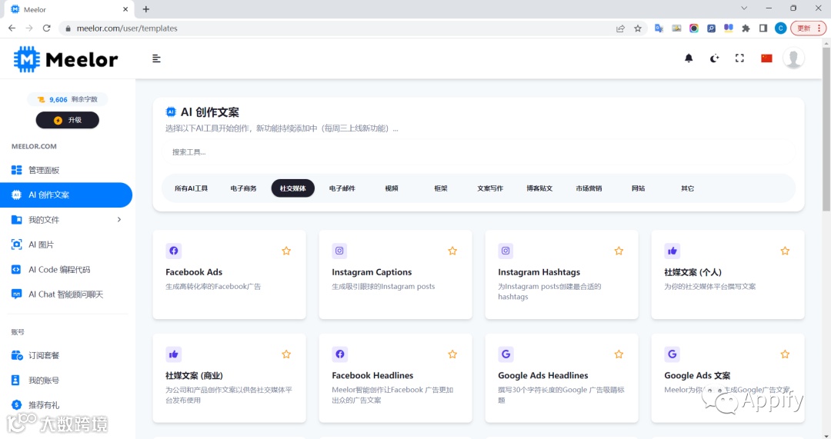Open notifications bell icon
The width and height of the screenshot is (831, 439).
click(689, 58)
